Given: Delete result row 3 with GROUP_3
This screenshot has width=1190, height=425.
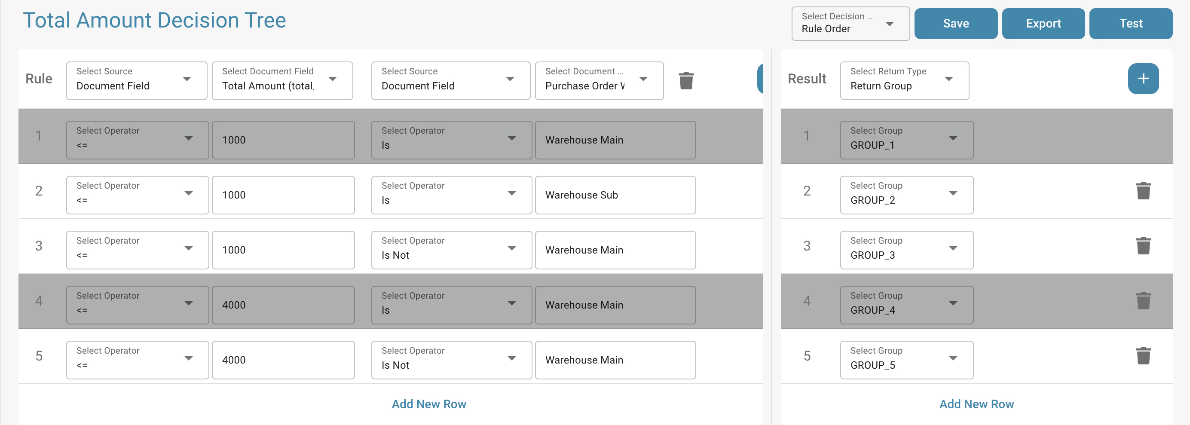Looking at the screenshot, I should pos(1143,245).
